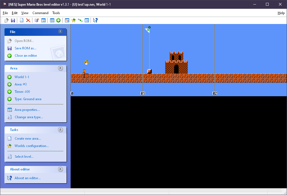Click the two pages green arrow toolbar icon

click(80, 20)
